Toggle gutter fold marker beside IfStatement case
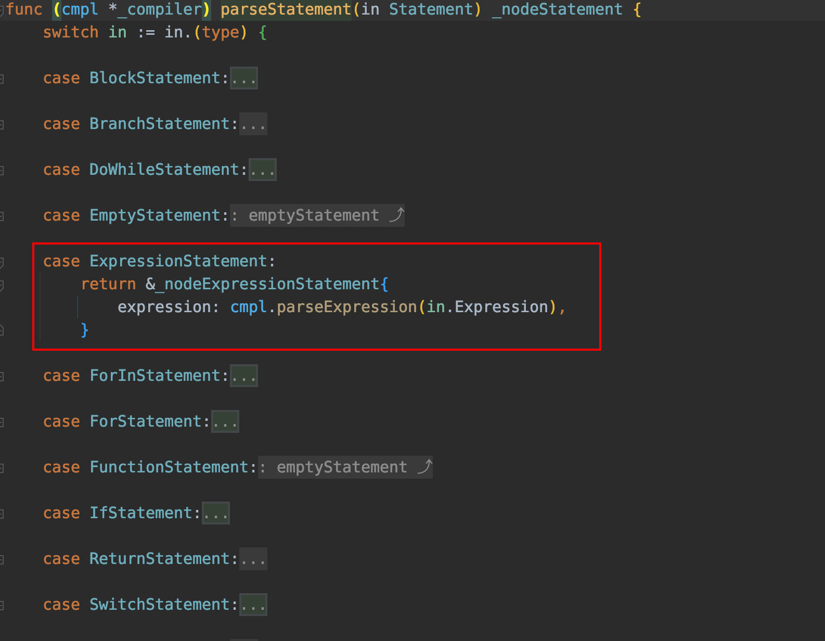The image size is (825, 641). click(2, 514)
